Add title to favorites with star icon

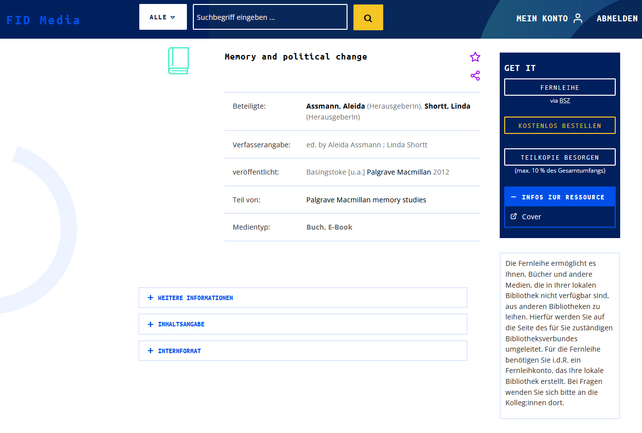(x=475, y=57)
